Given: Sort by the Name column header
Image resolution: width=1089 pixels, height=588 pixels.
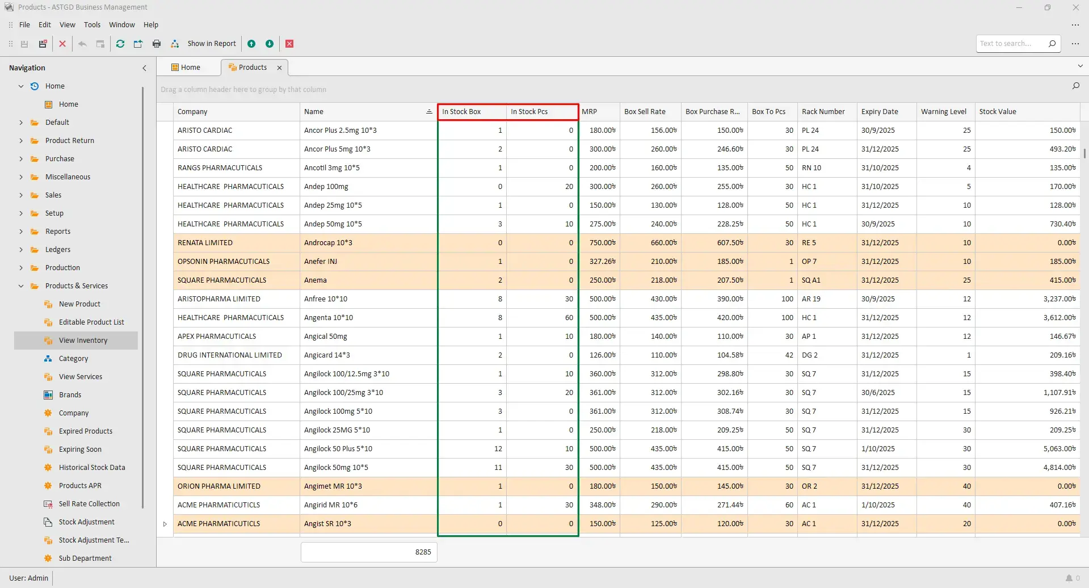Looking at the screenshot, I should coord(368,112).
